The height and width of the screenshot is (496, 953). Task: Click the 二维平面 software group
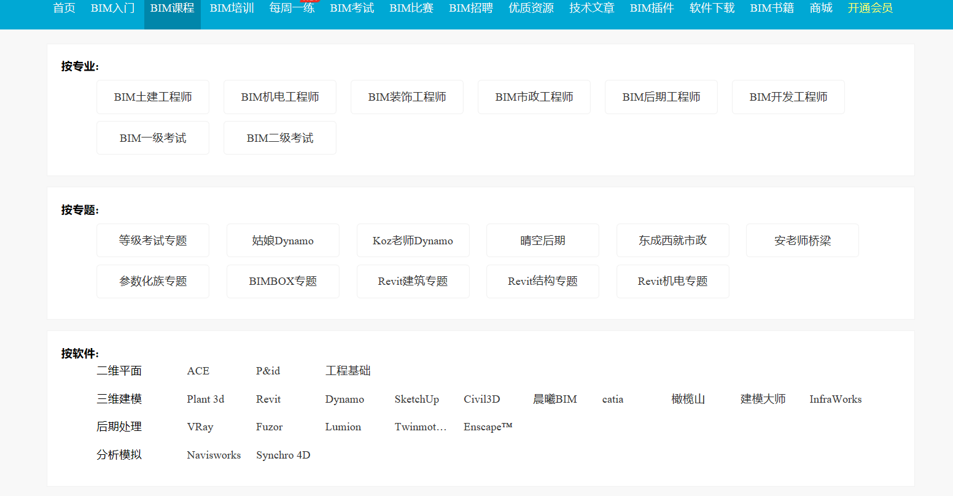tap(119, 371)
